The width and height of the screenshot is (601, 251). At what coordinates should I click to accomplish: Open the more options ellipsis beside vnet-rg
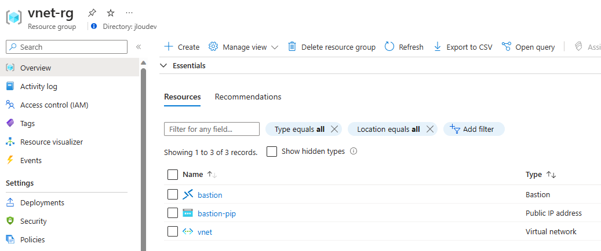coord(129,13)
